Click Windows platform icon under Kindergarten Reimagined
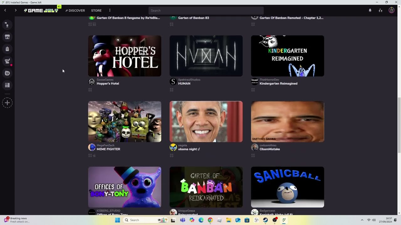This screenshot has height=225, width=401. tap(253, 90)
